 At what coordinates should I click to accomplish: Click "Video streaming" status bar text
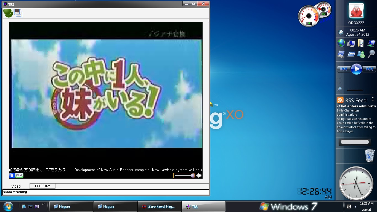coord(15,192)
